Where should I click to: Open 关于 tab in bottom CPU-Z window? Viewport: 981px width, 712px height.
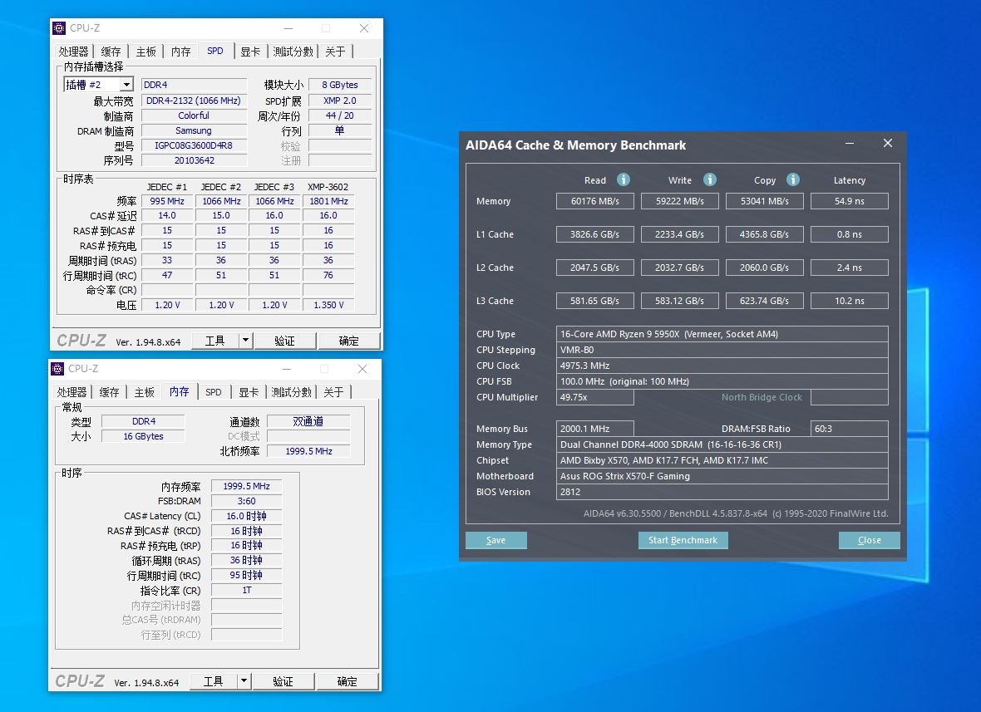point(333,393)
